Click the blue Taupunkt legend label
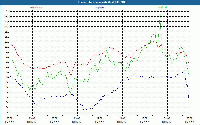Screen dimensions: 200x125 point(99,8)
